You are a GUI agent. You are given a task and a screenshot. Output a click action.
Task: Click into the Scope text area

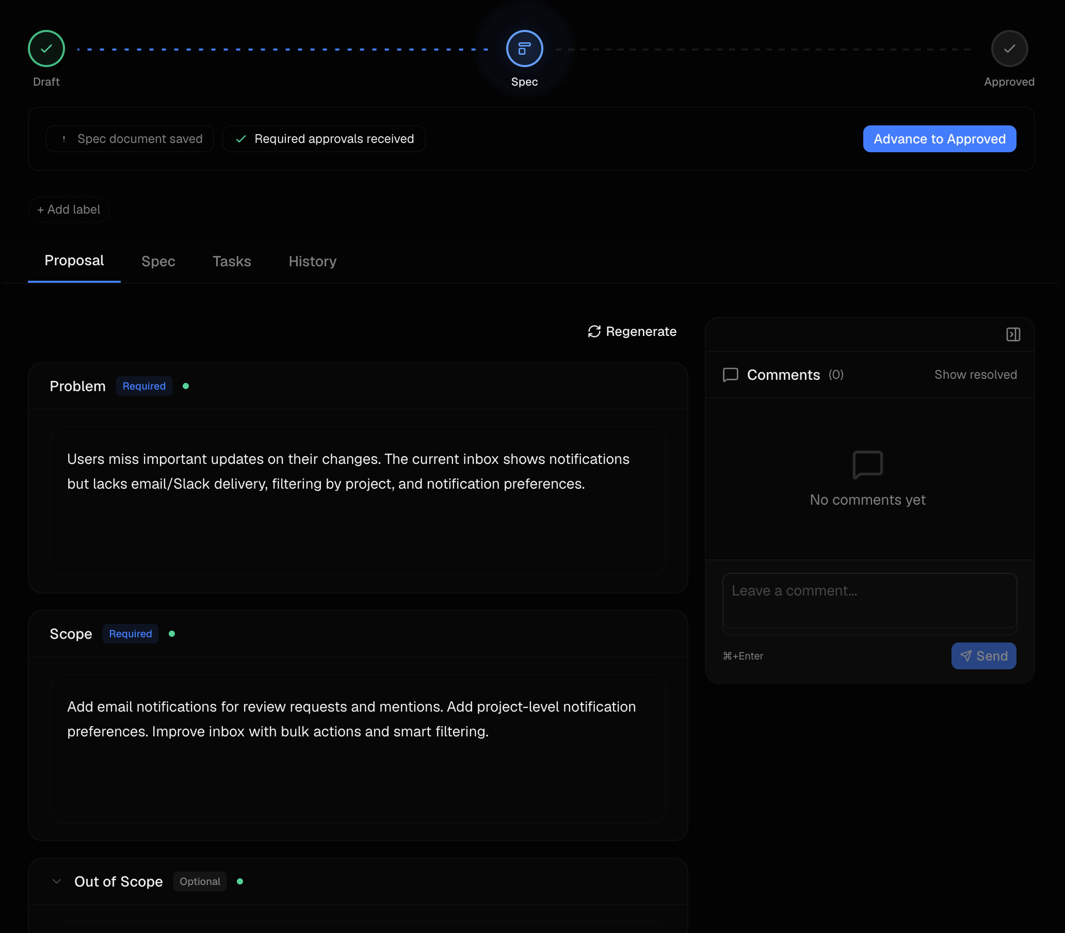point(358,749)
